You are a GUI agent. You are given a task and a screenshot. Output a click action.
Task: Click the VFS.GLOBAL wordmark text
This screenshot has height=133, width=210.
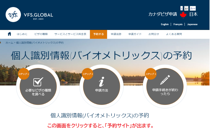click(38, 15)
